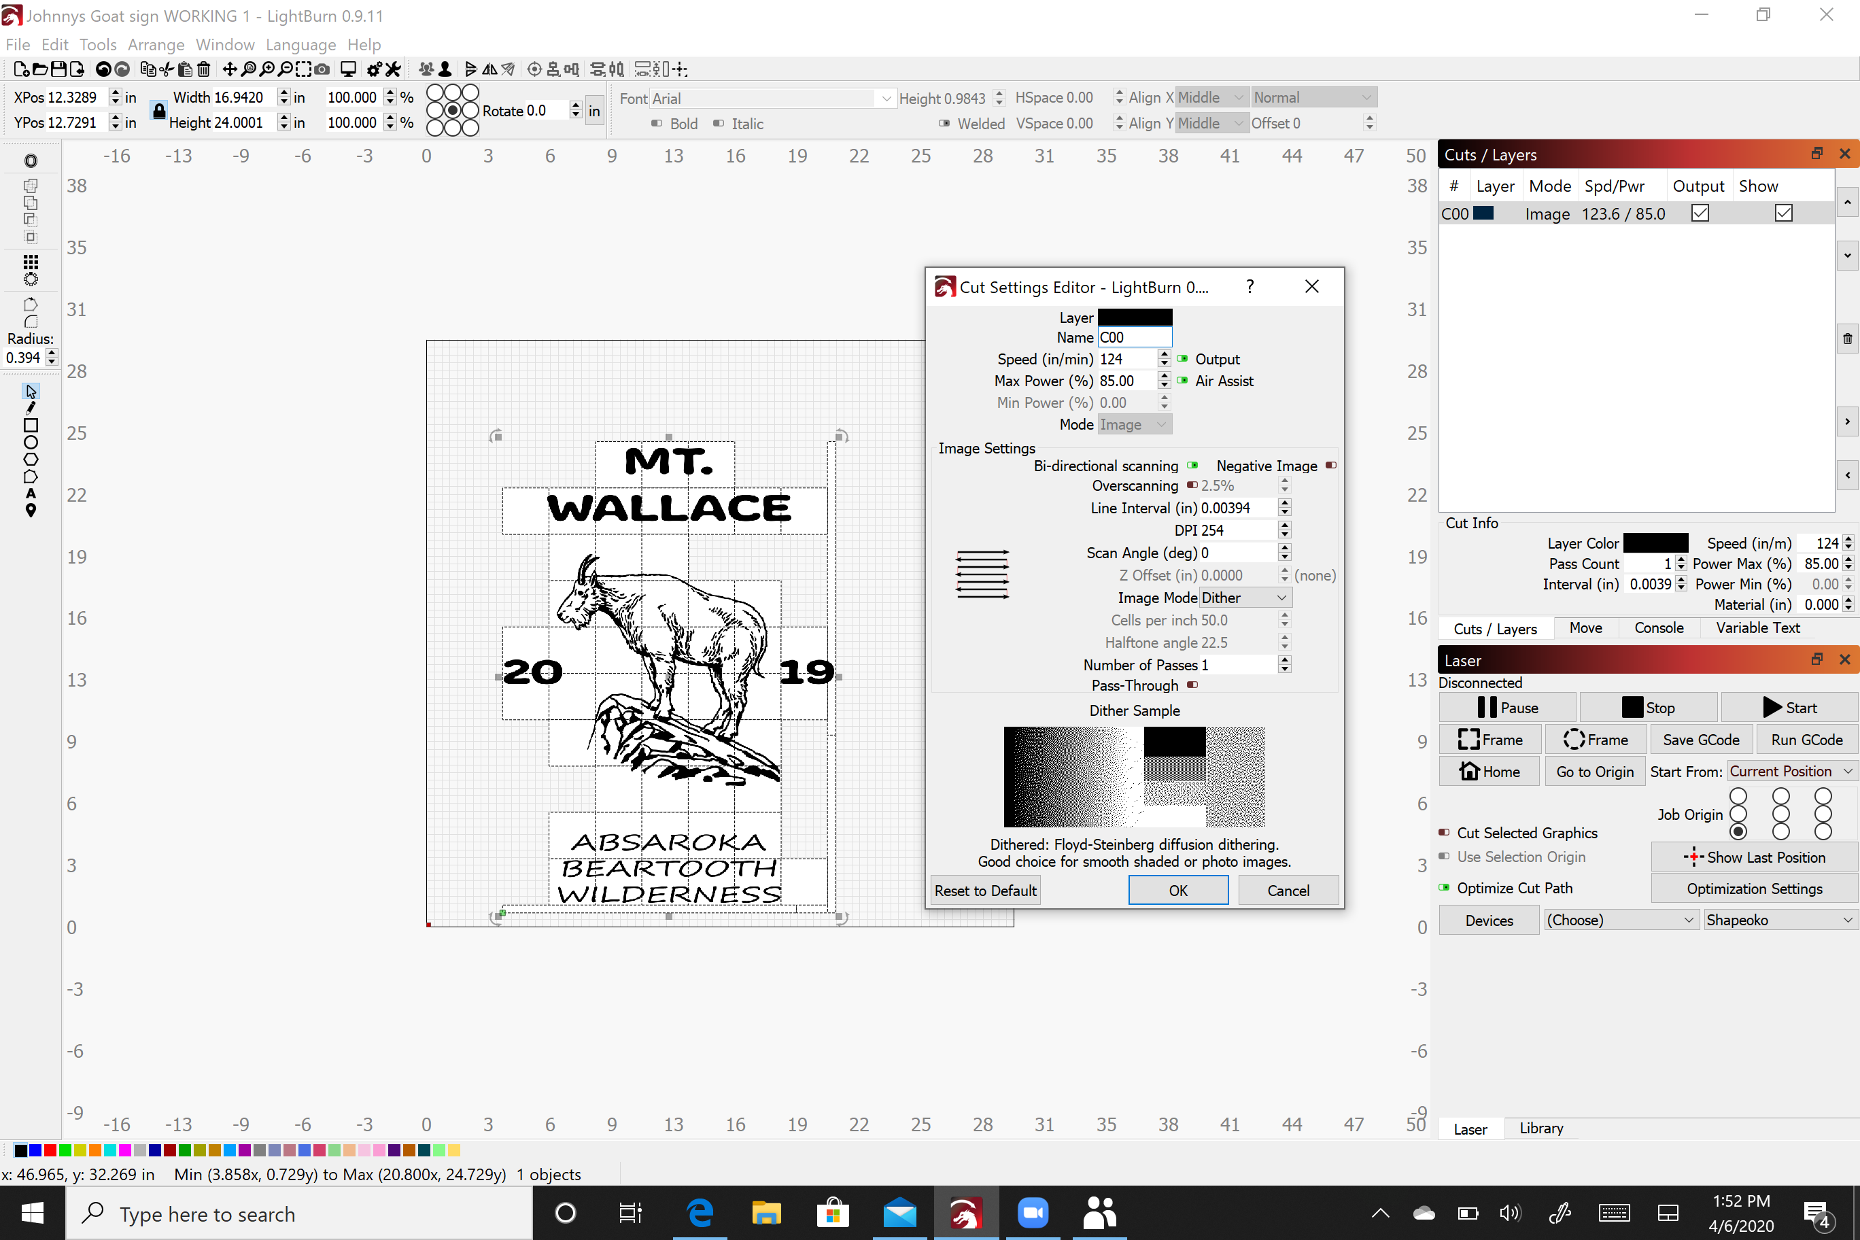Click the Layer color swatch in editor
The height and width of the screenshot is (1240, 1860).
click(1134, 317)
